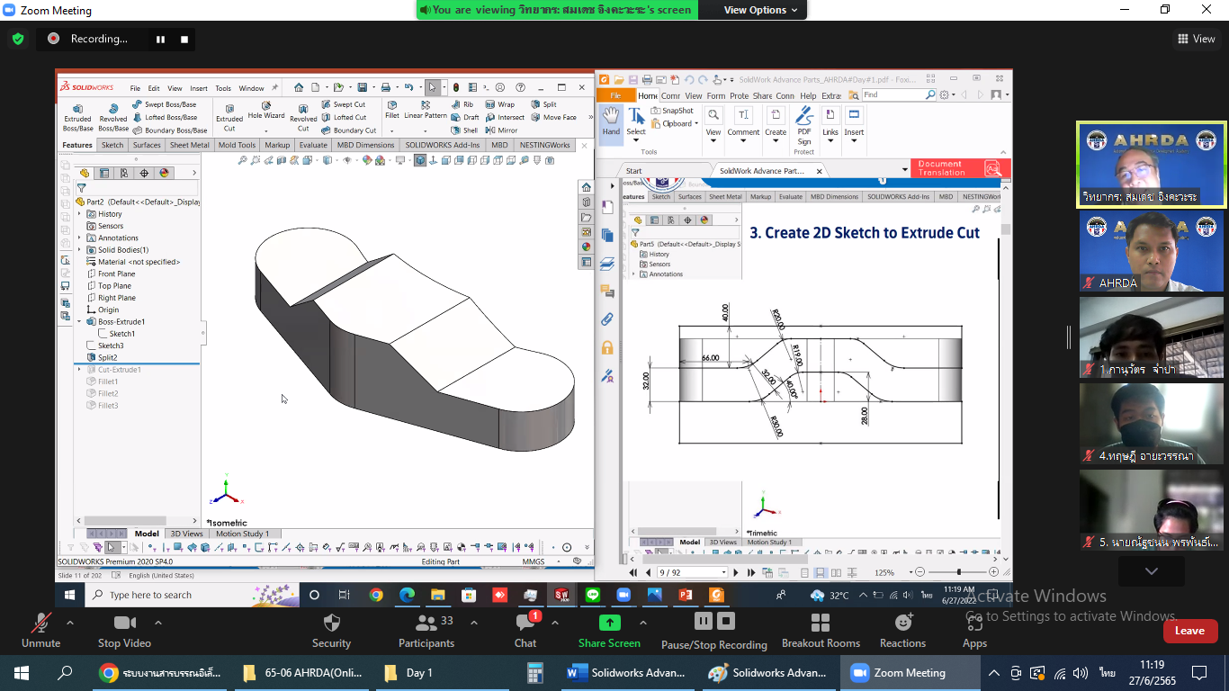Show more participant videos with down chevron
The height and width of the screenshot is (691, 1229).
click(1151, 571)
